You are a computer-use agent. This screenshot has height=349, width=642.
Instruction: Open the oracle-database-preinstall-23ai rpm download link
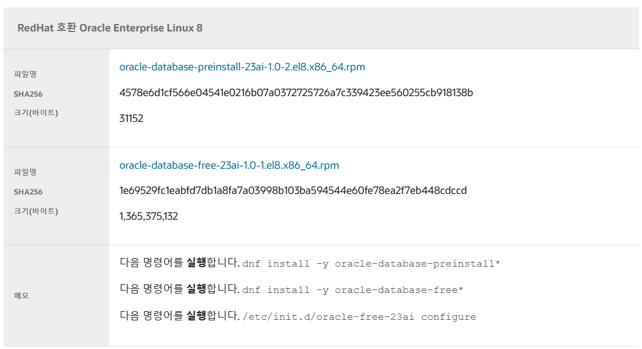[x=242, y=67]
